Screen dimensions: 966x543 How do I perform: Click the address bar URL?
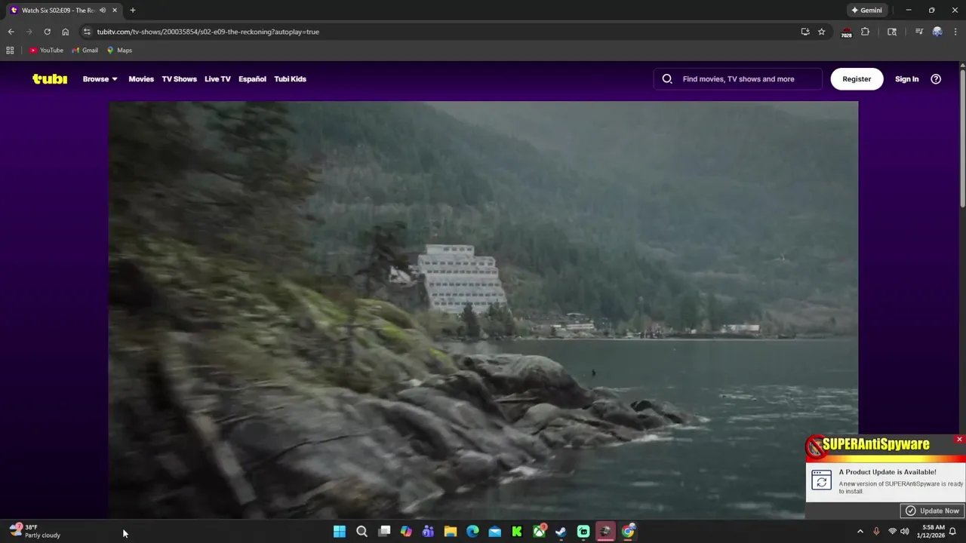click(208, 32)
